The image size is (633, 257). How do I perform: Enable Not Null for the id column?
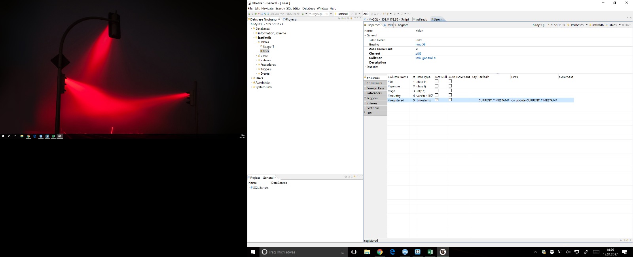tap(437, 81)
